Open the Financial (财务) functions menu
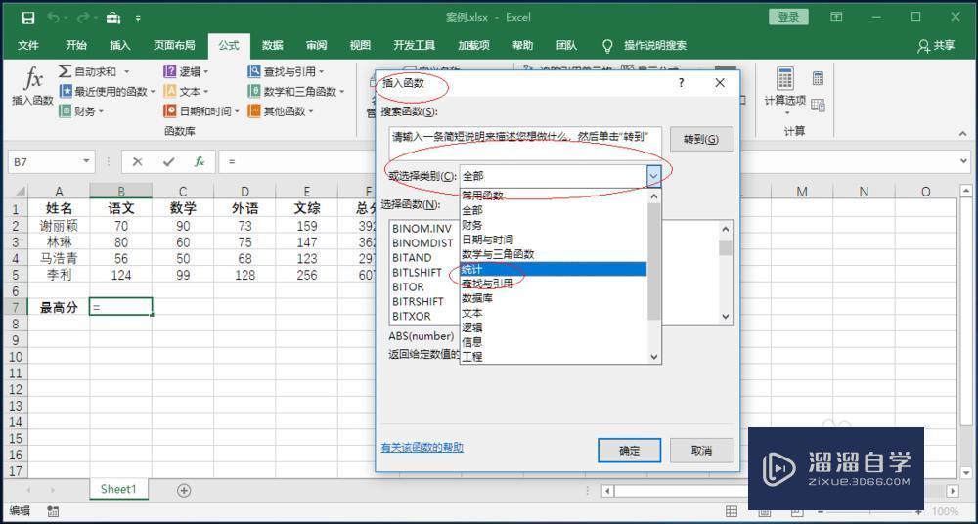 [82, 111]
